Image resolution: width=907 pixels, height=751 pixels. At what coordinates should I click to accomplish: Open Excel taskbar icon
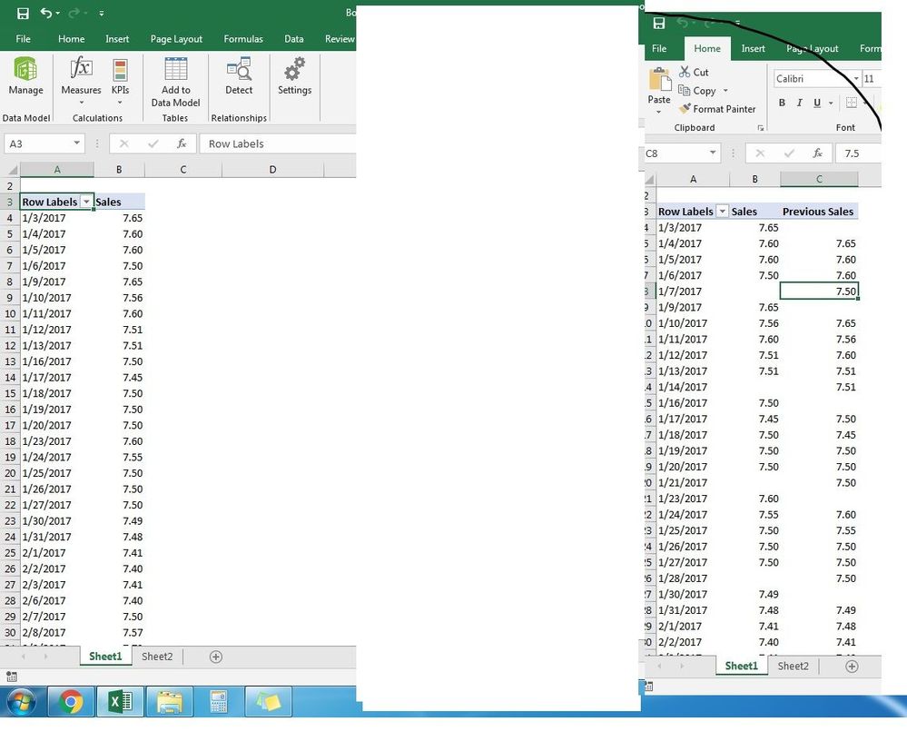[120, 702]
